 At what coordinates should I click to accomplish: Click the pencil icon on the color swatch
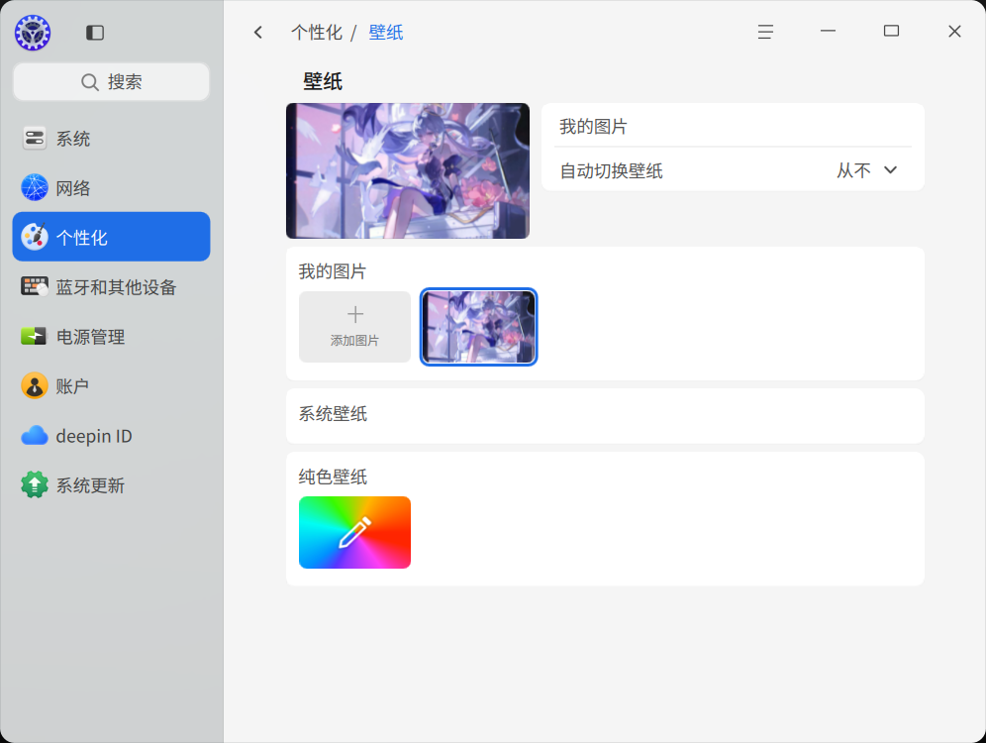point(355,532)
